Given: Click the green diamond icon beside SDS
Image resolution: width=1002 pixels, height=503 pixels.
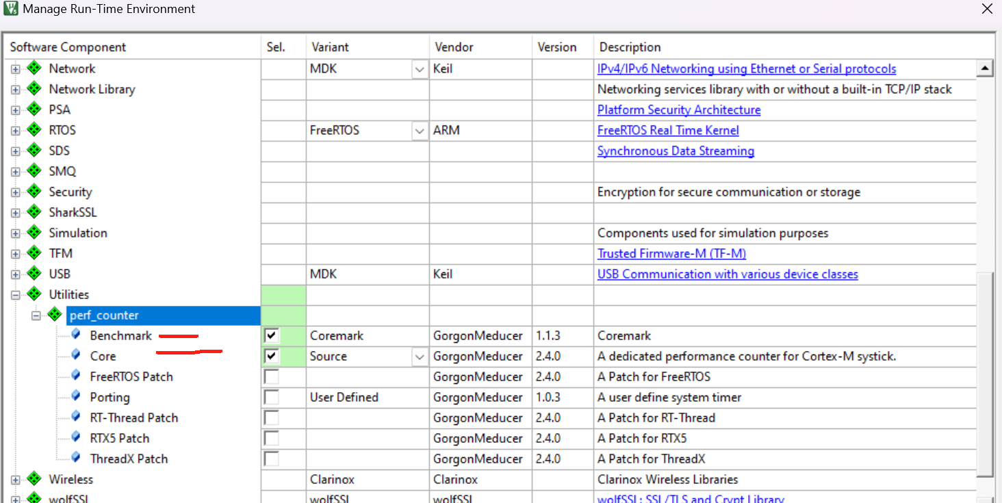Looking at the screenshot, I should [34, 151].
